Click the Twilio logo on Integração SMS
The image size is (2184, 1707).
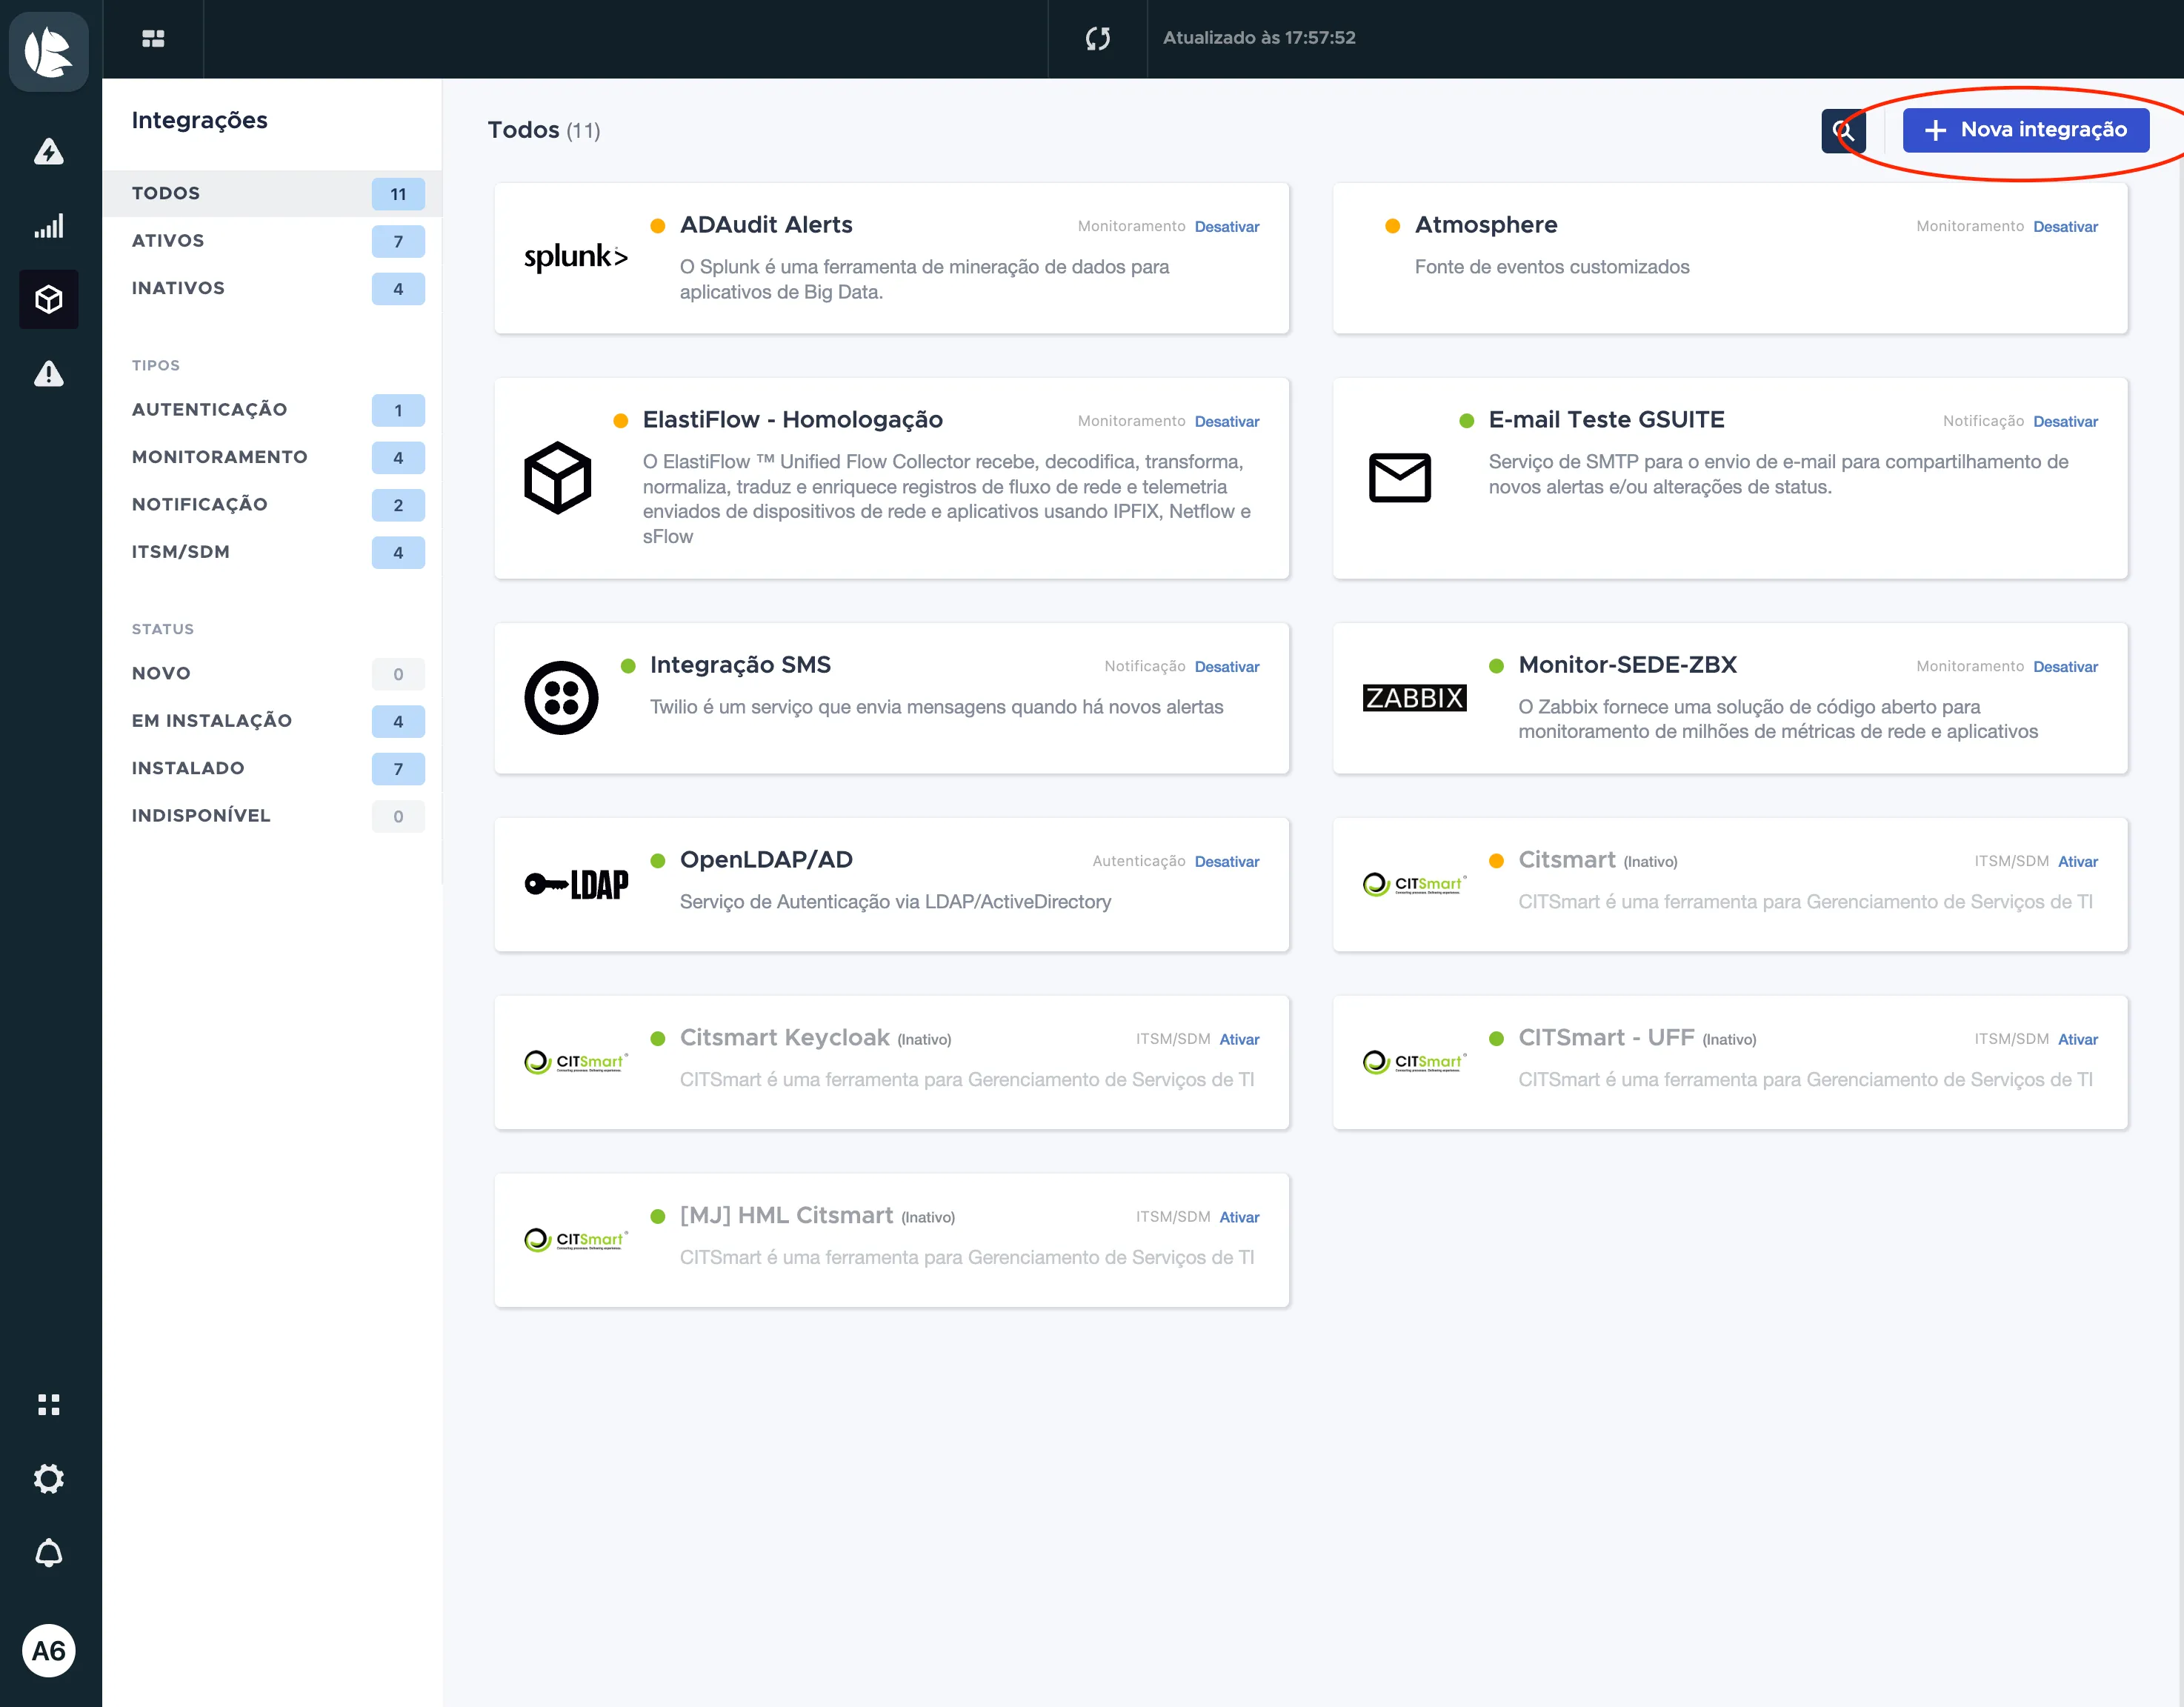(561, 698)
